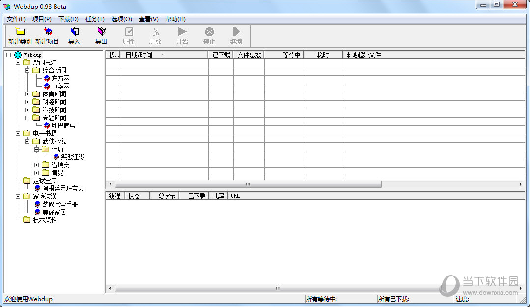Select the Webdup root smiley icon

(18, 55)
